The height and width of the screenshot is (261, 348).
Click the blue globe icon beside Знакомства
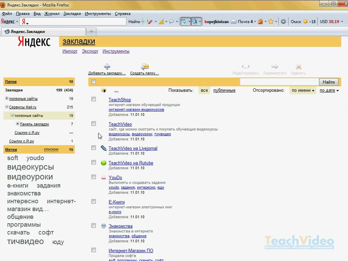click(x=103, y=226)
